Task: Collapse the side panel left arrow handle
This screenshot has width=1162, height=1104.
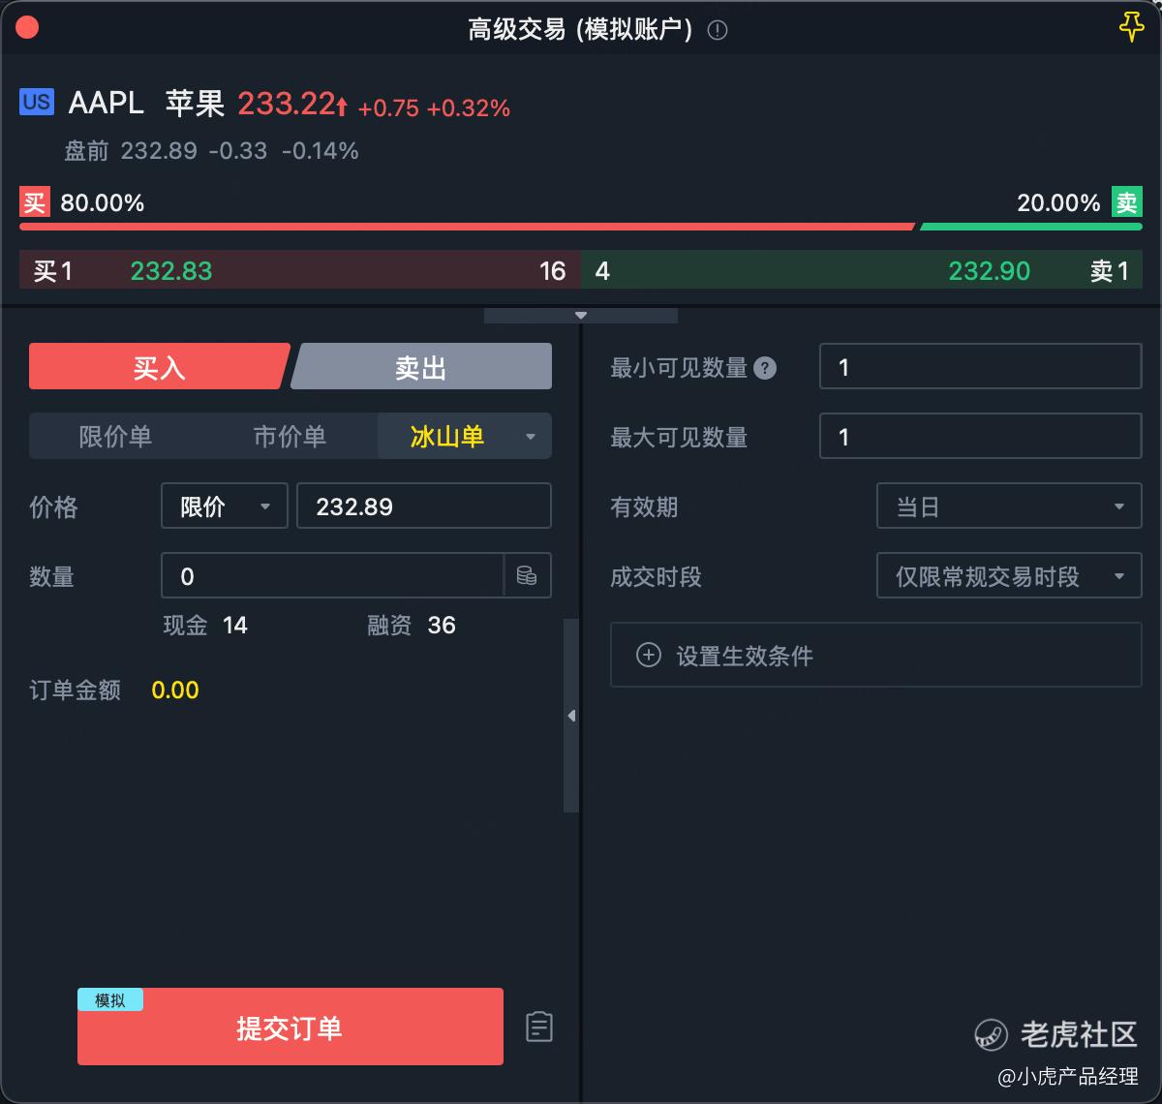Action: [571, 716]
